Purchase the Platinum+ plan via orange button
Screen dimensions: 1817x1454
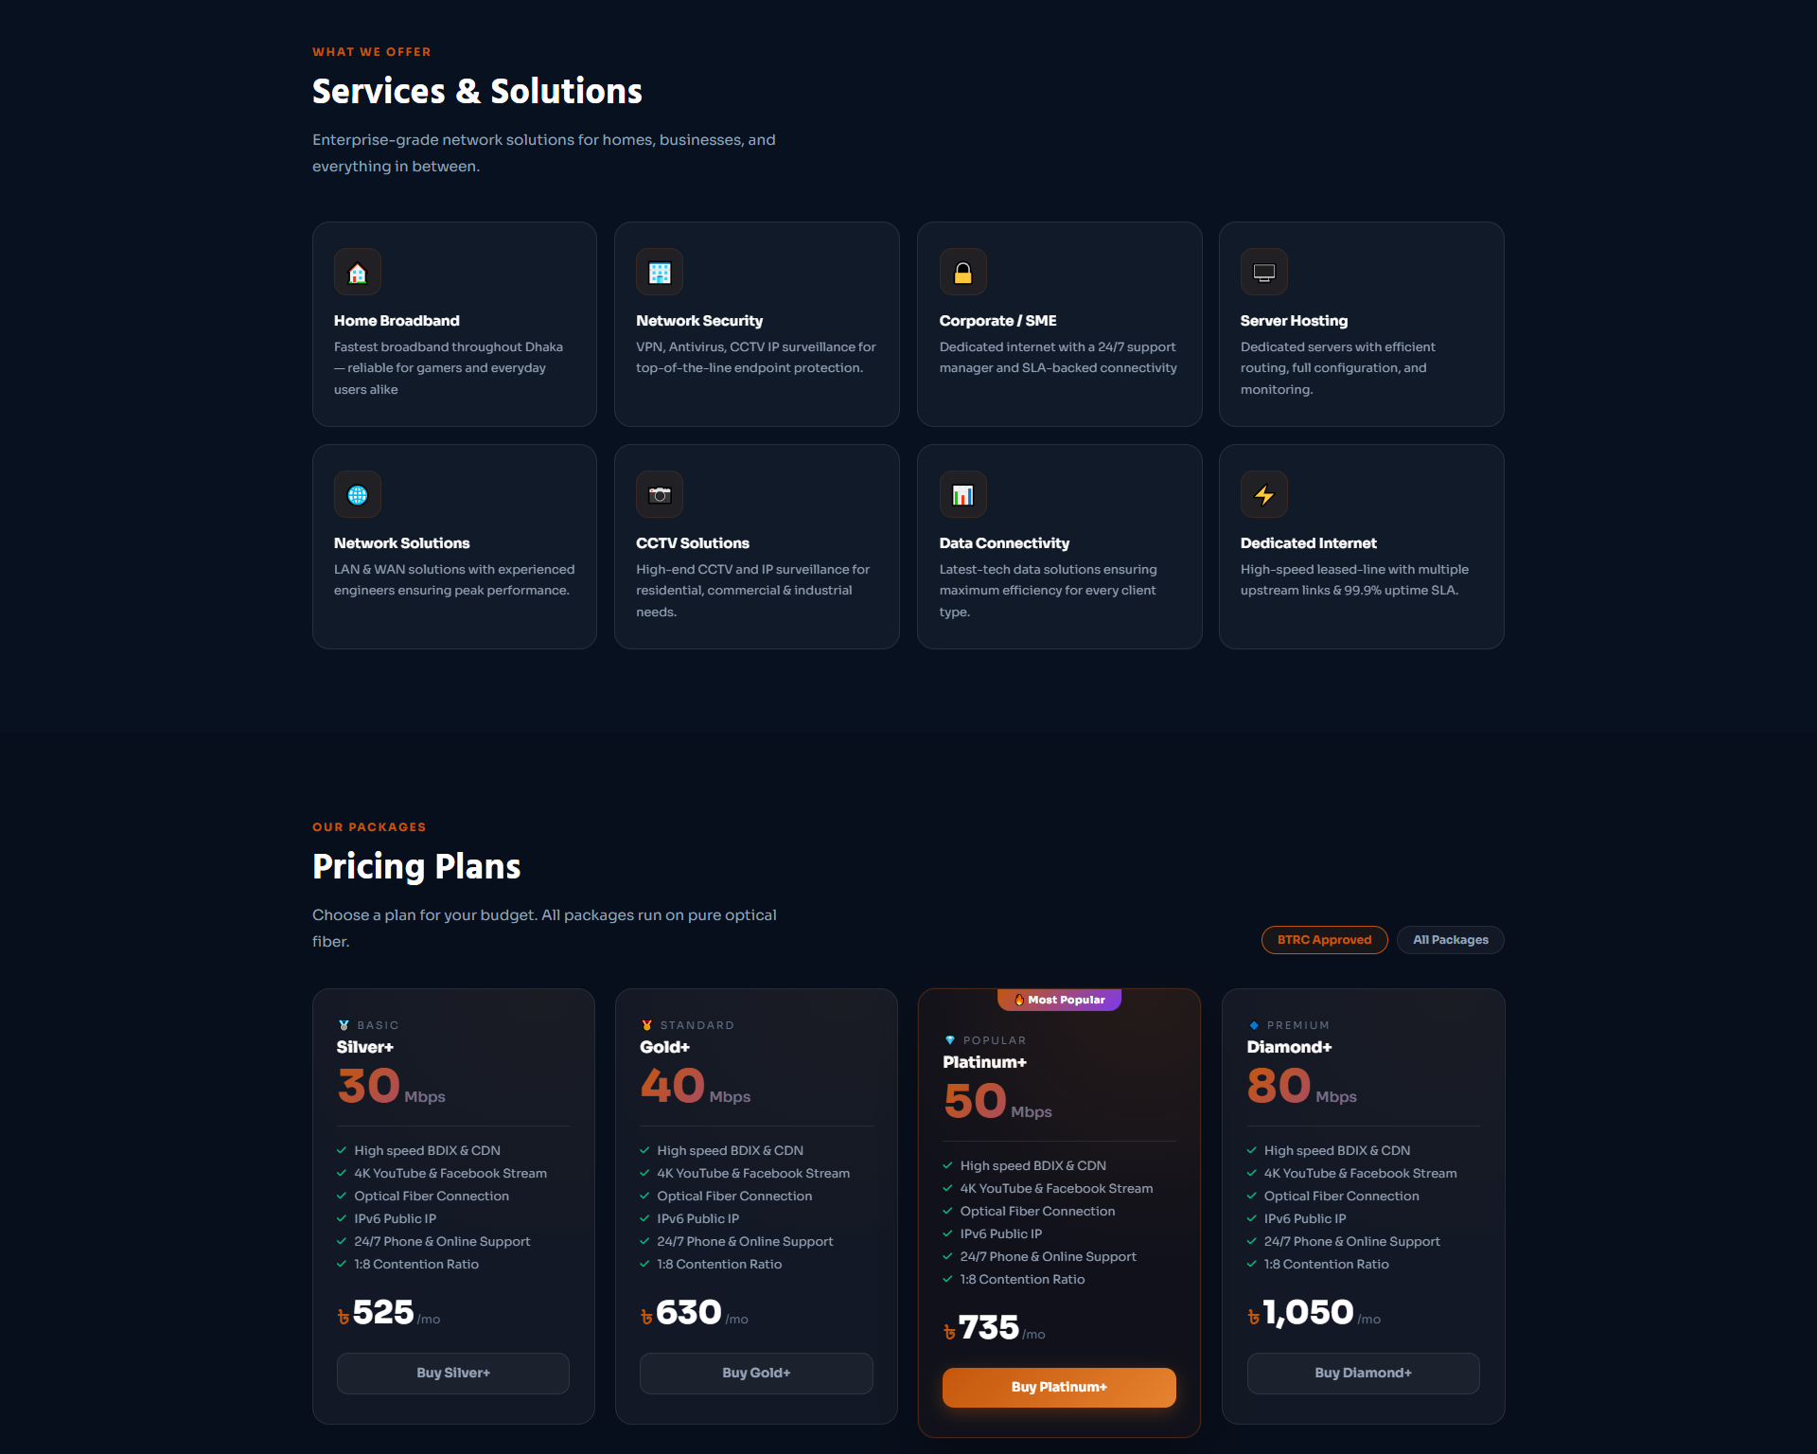[x=1059, y=1387]
